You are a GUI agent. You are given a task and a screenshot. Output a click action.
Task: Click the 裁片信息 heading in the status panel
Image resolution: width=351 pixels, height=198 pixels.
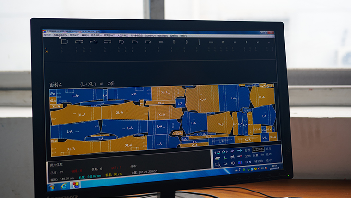tap(56, 165)
